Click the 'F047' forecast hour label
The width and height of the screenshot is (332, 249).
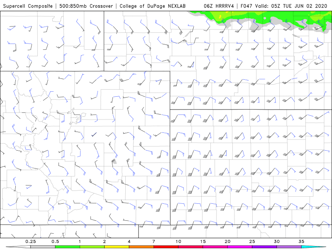tap(247, 6)
